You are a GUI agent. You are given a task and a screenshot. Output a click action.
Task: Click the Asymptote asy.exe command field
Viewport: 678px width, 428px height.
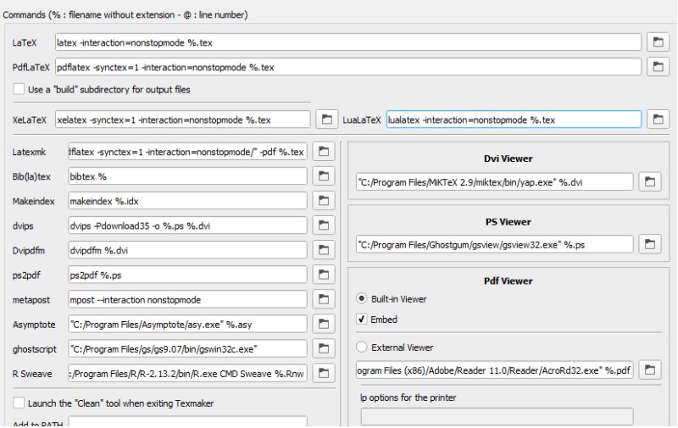(x=187, y=325)
